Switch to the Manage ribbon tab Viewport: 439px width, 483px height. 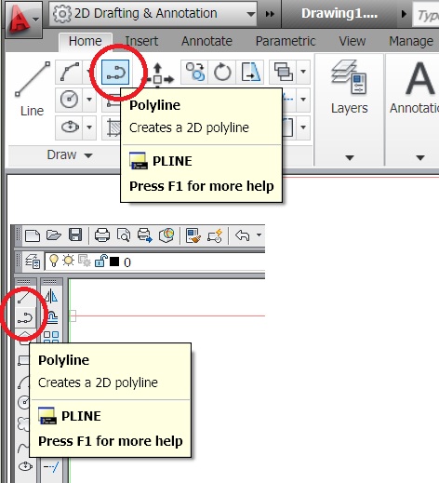click(x=411, y=41)
